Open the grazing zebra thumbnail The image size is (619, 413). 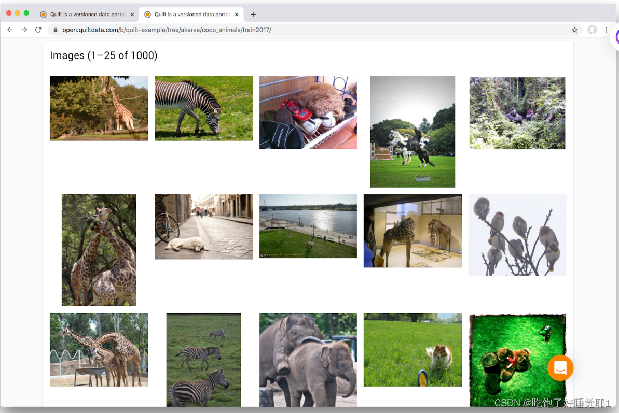click(203, 108)
